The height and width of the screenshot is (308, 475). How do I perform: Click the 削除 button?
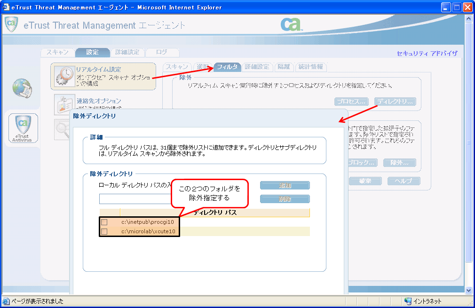(x=285, y=199)
